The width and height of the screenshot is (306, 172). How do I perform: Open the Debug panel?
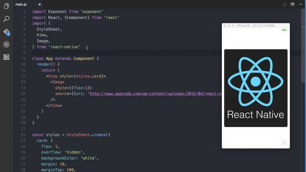[x=6, y=44]
